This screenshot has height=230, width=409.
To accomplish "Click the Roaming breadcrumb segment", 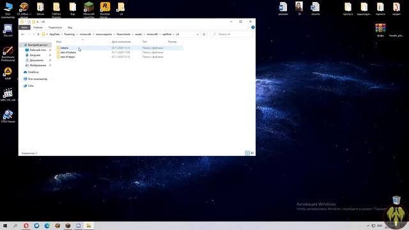I will click(x=70, y=34).
